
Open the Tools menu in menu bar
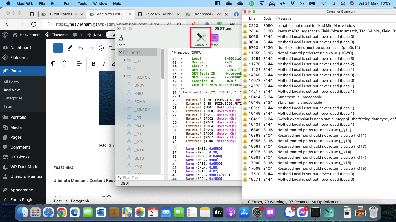[82, 4]
